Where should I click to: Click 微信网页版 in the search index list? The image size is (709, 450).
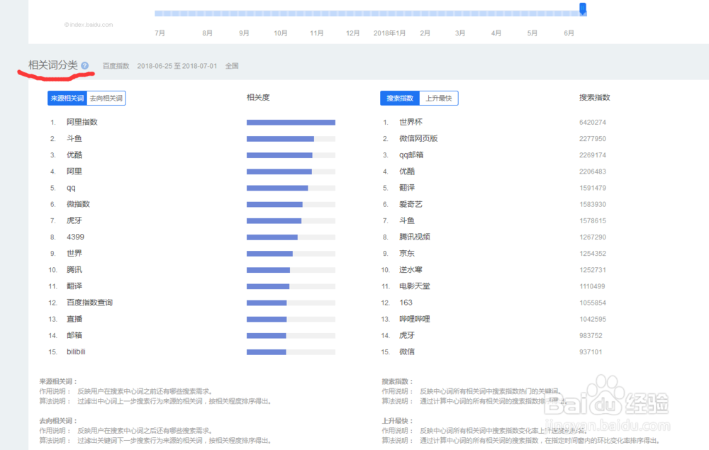418,139
